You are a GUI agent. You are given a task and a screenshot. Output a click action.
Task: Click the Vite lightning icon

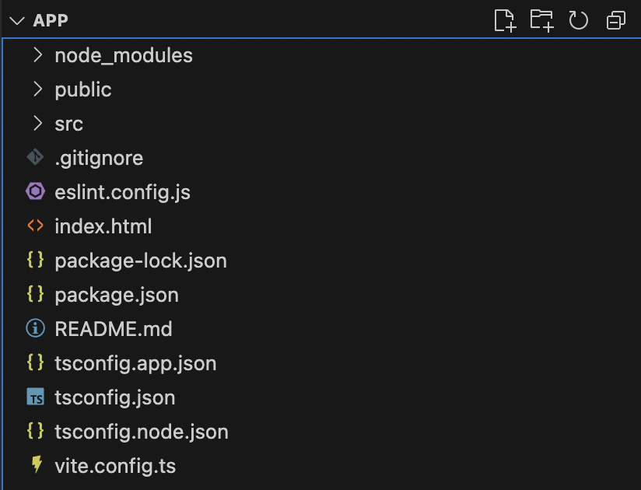[x=35, y=465]
